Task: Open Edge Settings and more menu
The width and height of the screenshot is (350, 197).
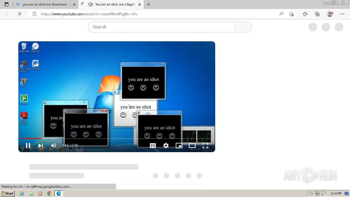Action: coord(342,14)
